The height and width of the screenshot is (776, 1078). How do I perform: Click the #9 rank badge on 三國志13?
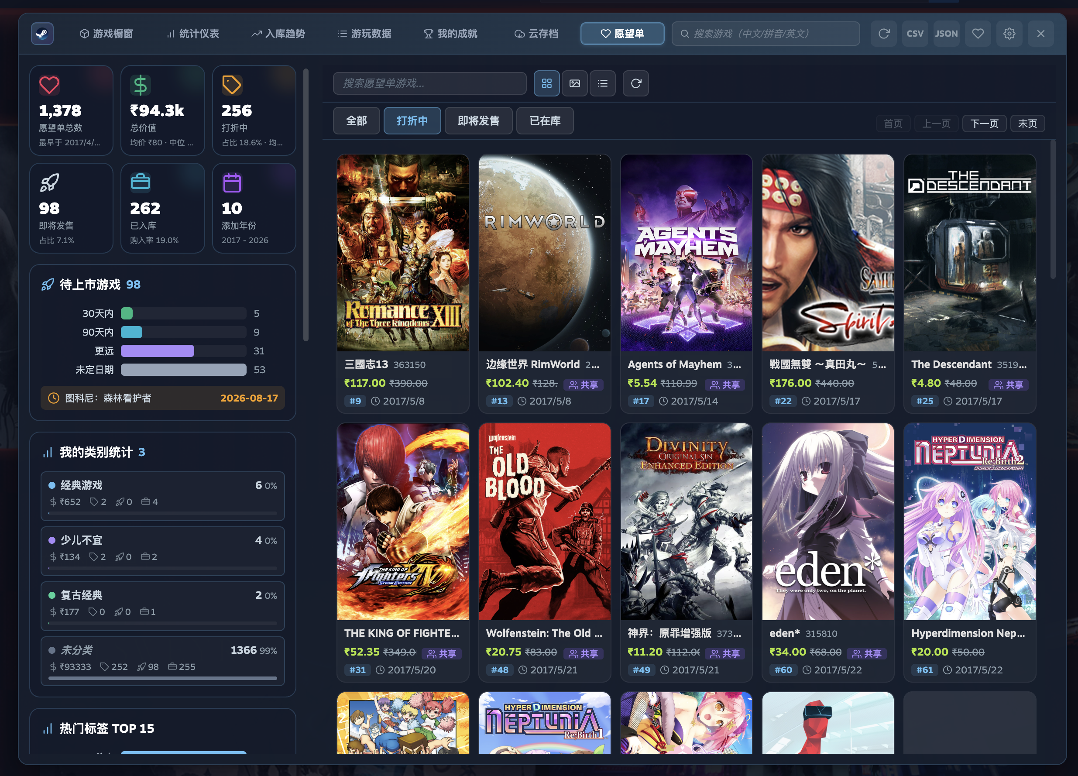355,401
